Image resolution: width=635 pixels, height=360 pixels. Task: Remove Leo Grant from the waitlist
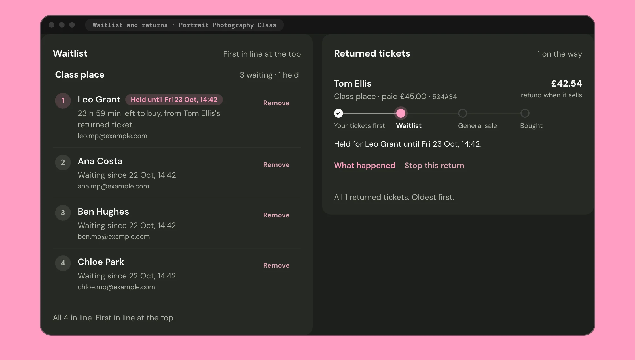(276, 103)
